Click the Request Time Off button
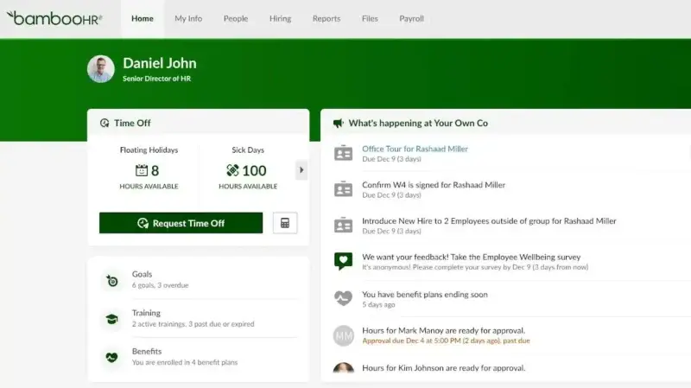This screenshot has width=691, height=388. click(x=181, y=223)
